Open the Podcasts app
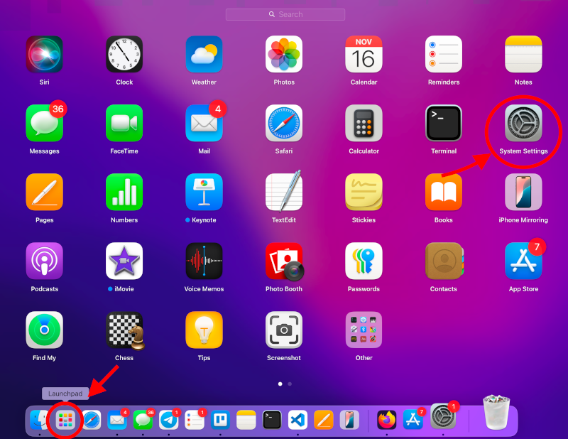Viewport: 568px width, 439px height. 44,261
